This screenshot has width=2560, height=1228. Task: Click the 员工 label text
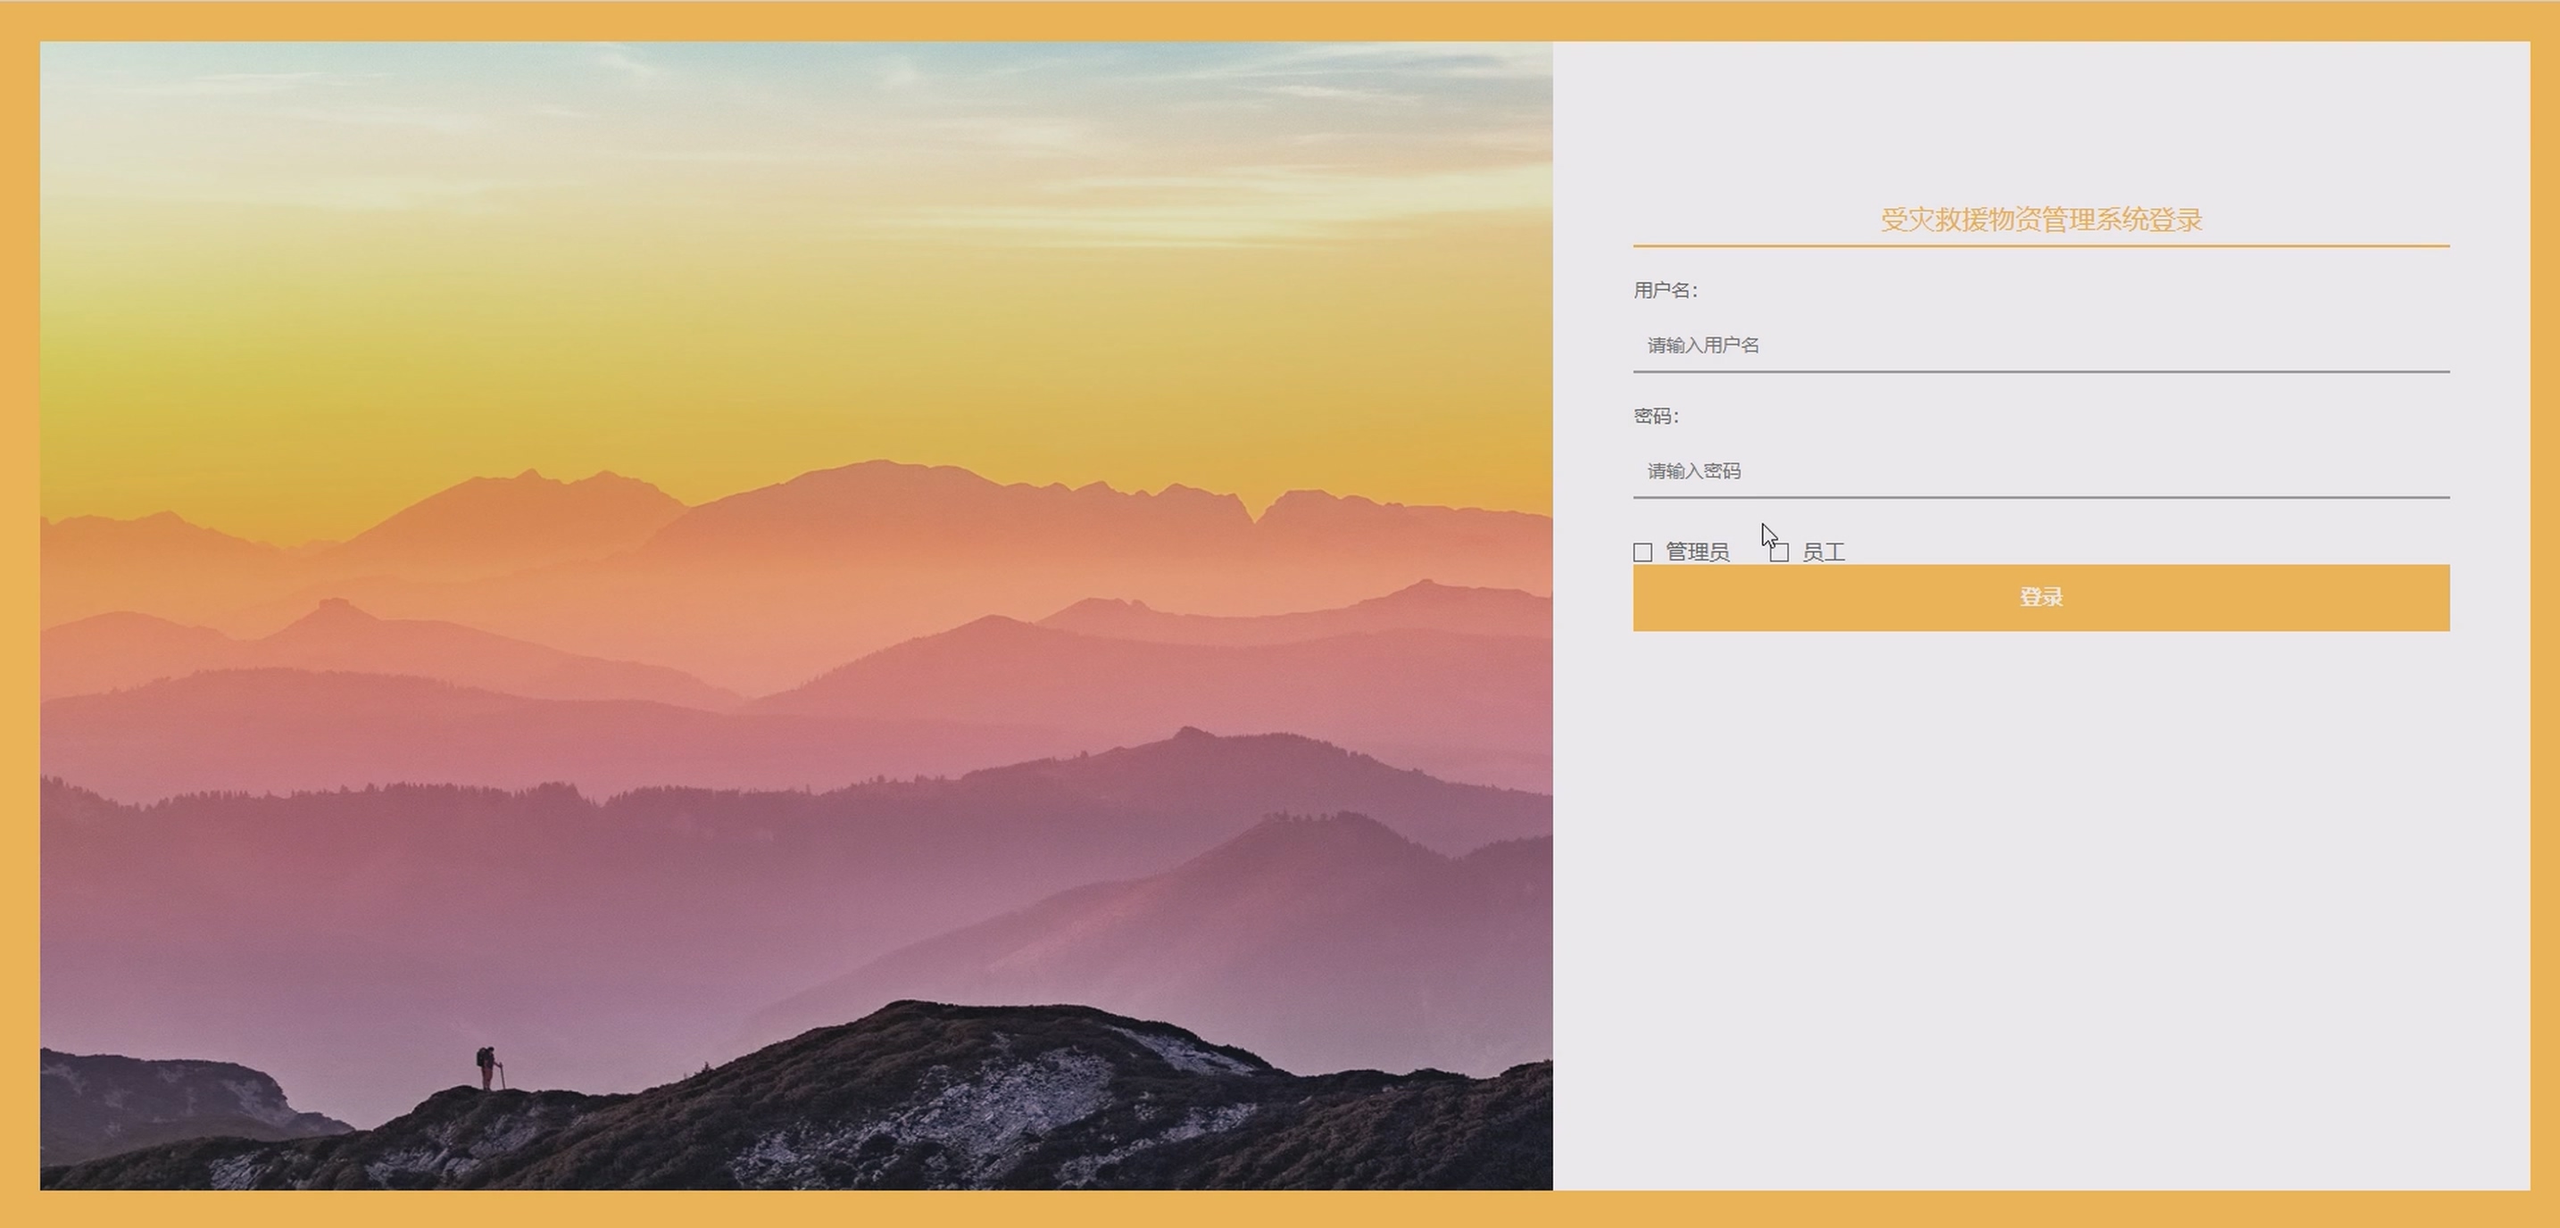[x=1824, y=552]
